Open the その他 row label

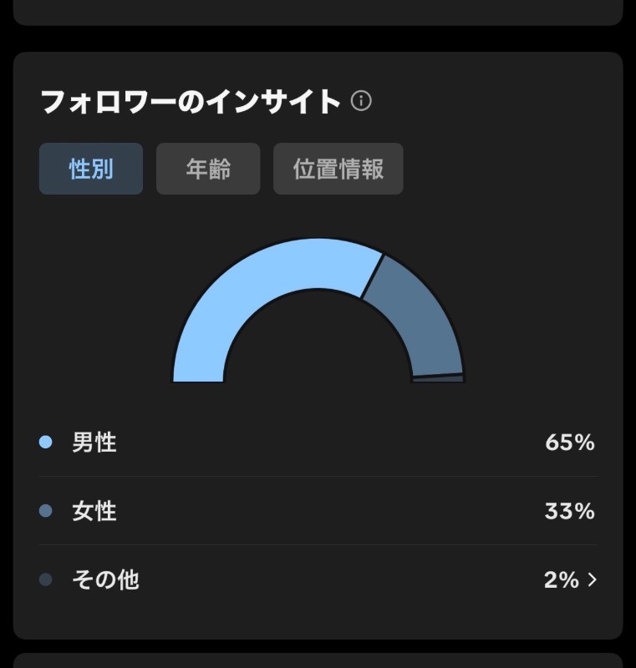(x=105, y=579)
